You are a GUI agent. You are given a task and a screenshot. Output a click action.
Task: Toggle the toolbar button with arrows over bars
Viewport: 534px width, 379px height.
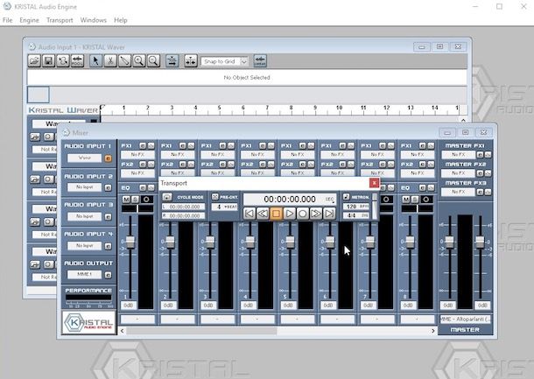pyautogui.click(x=172, y=61)
